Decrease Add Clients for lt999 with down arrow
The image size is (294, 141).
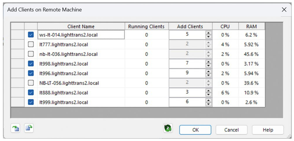coord(208,104)
